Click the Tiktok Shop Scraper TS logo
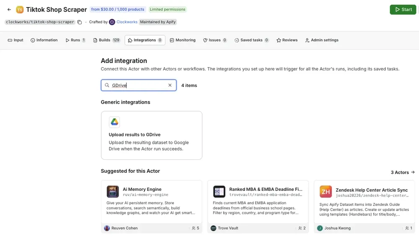The image size is (419, 242). point(20,10)
